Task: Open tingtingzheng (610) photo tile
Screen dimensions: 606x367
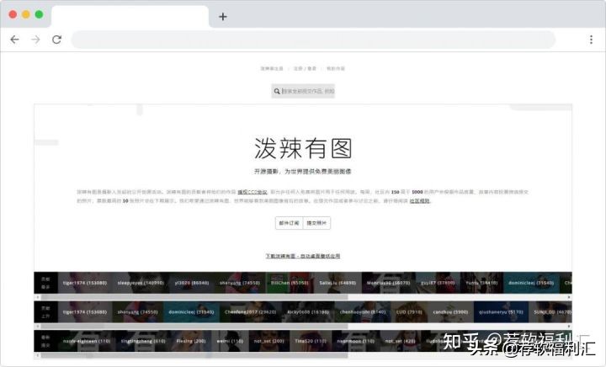Action: (x=143, y=341)
